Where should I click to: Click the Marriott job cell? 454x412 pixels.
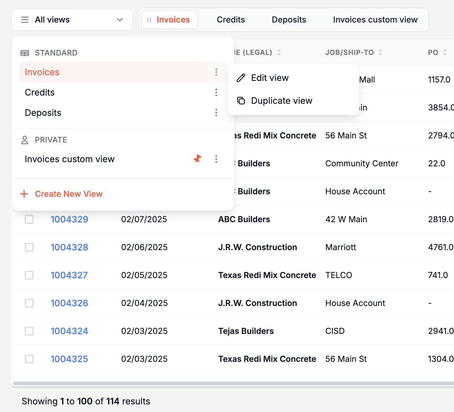click(x=341, y=247)
